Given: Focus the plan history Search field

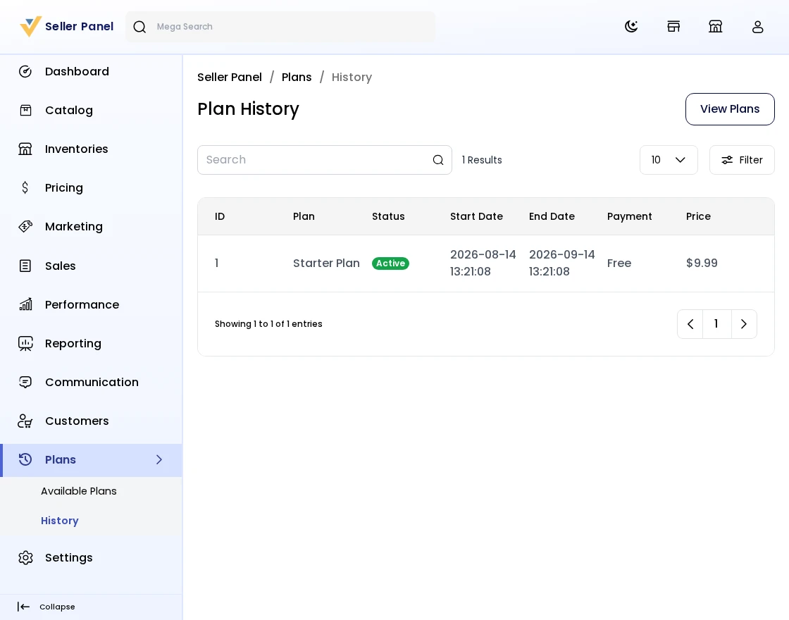Looking at the screenshot, I should pos(325,160).
